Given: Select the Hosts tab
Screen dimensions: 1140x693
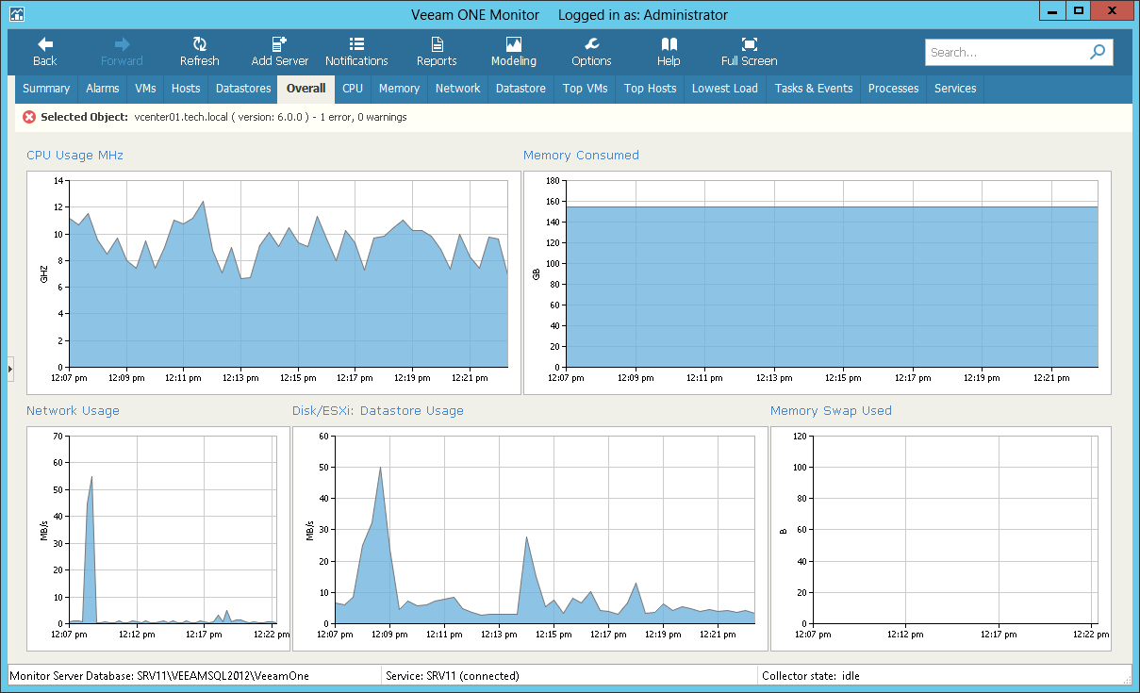Looking at the screenshot, I should coord(186,89).
